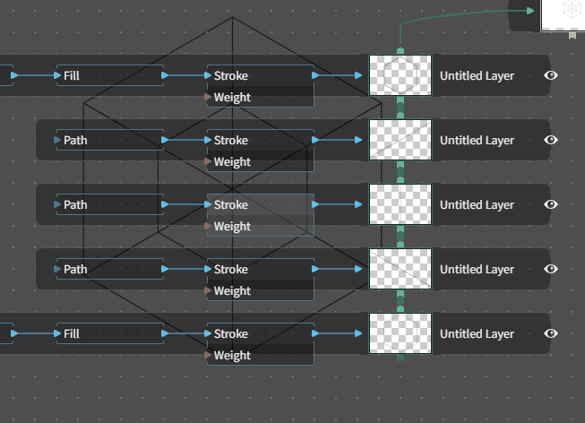Select the top Fill node
This screenshot has width=585, height=423.
coord(110,75)
